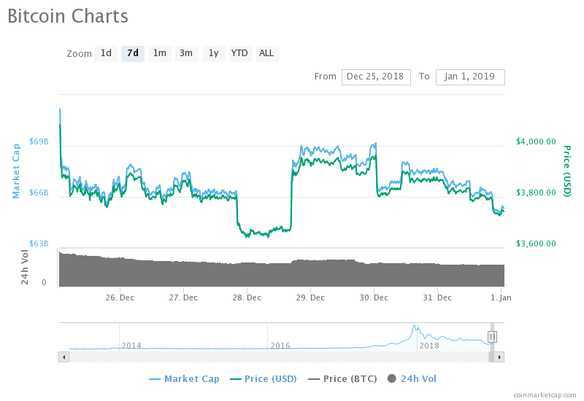584x401 pixels.
Task: Click the 1. Jan axis label
Action: [501, 298]
